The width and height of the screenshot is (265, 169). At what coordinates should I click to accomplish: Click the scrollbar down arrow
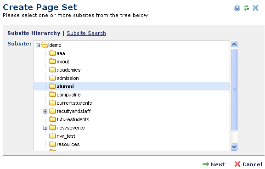tap(234, 146)
